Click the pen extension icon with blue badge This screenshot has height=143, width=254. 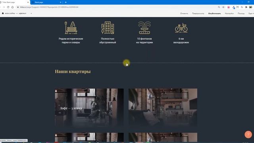tap(233, 7)
